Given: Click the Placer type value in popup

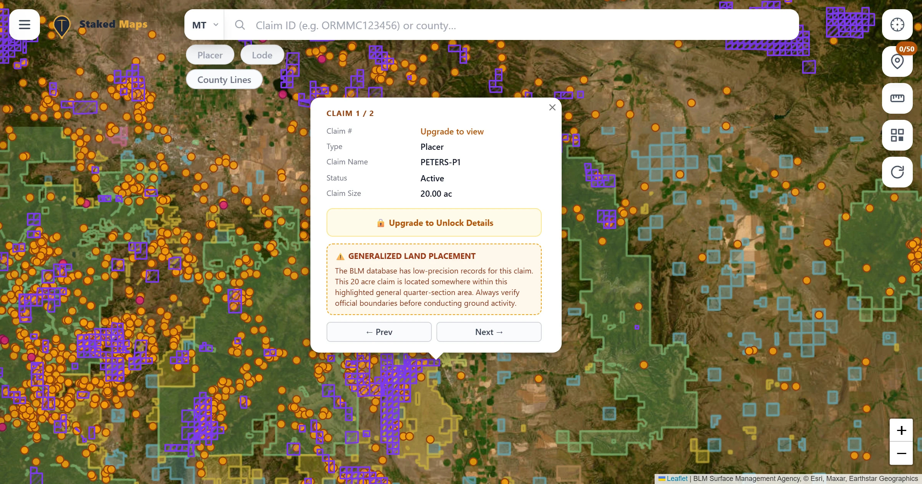Looking at the screenshot, I should 432,147.
